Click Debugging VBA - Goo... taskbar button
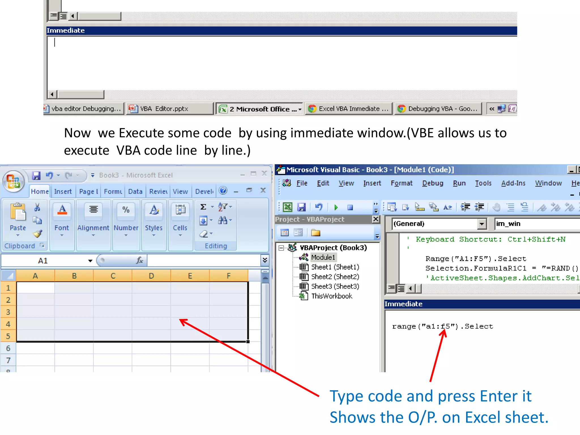This screenshot has width=580, height=435. pos(438,109)
